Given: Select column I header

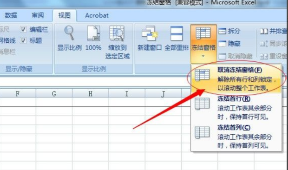Looking at the screenshot, I should click(x=127, y=94).
